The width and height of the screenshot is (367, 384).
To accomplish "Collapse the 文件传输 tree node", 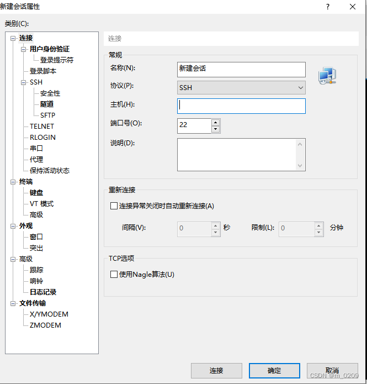I will pos(13,303).
